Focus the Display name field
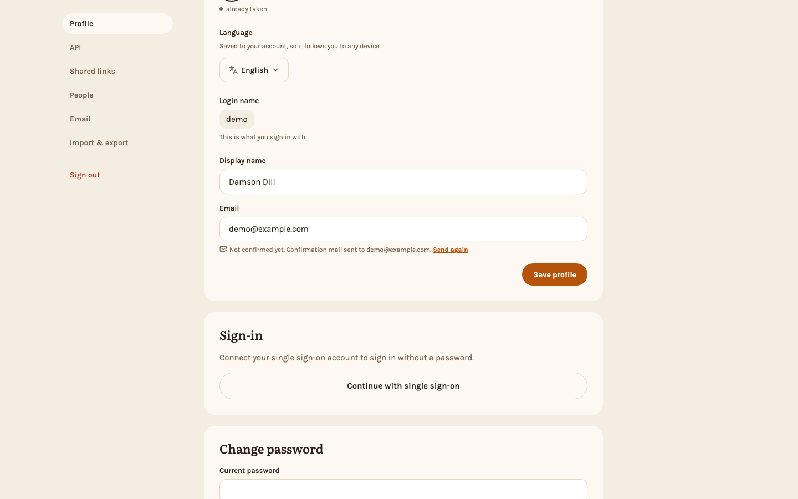 click(x=403, y=182)
